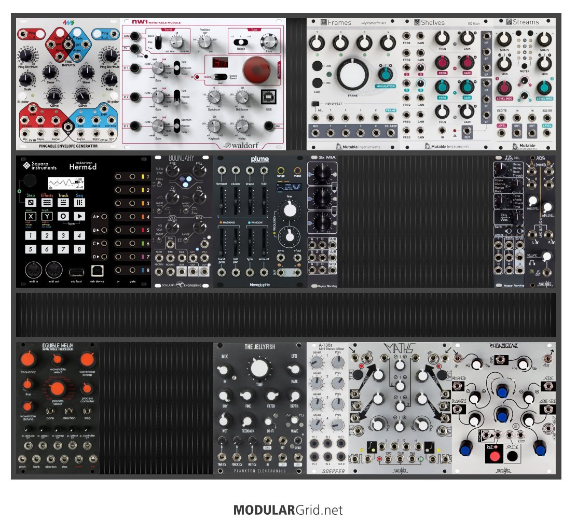Flip the NW1 Classic/Speech/User switch

(x=220, y=77)
